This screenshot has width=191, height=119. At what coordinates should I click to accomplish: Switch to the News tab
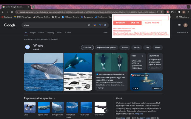[x=59, y=32]
